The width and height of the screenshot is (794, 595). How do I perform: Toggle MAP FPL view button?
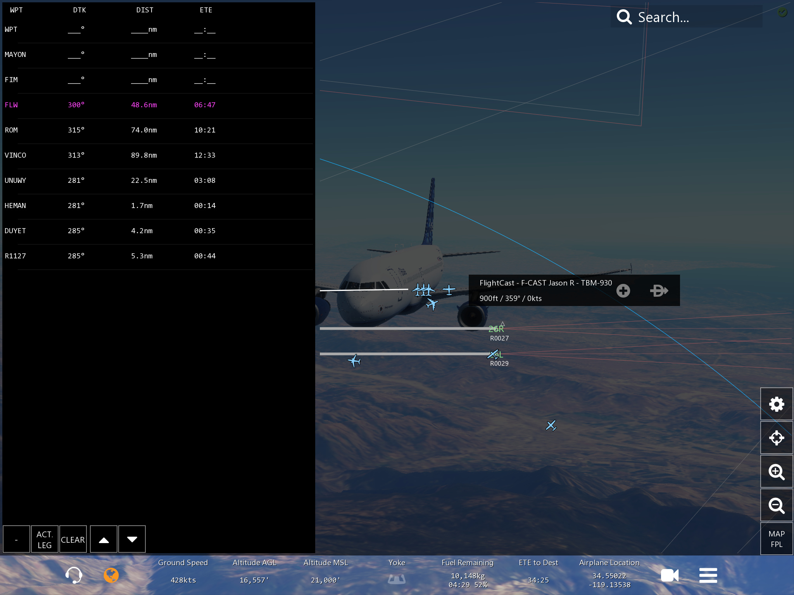[776, 539]
